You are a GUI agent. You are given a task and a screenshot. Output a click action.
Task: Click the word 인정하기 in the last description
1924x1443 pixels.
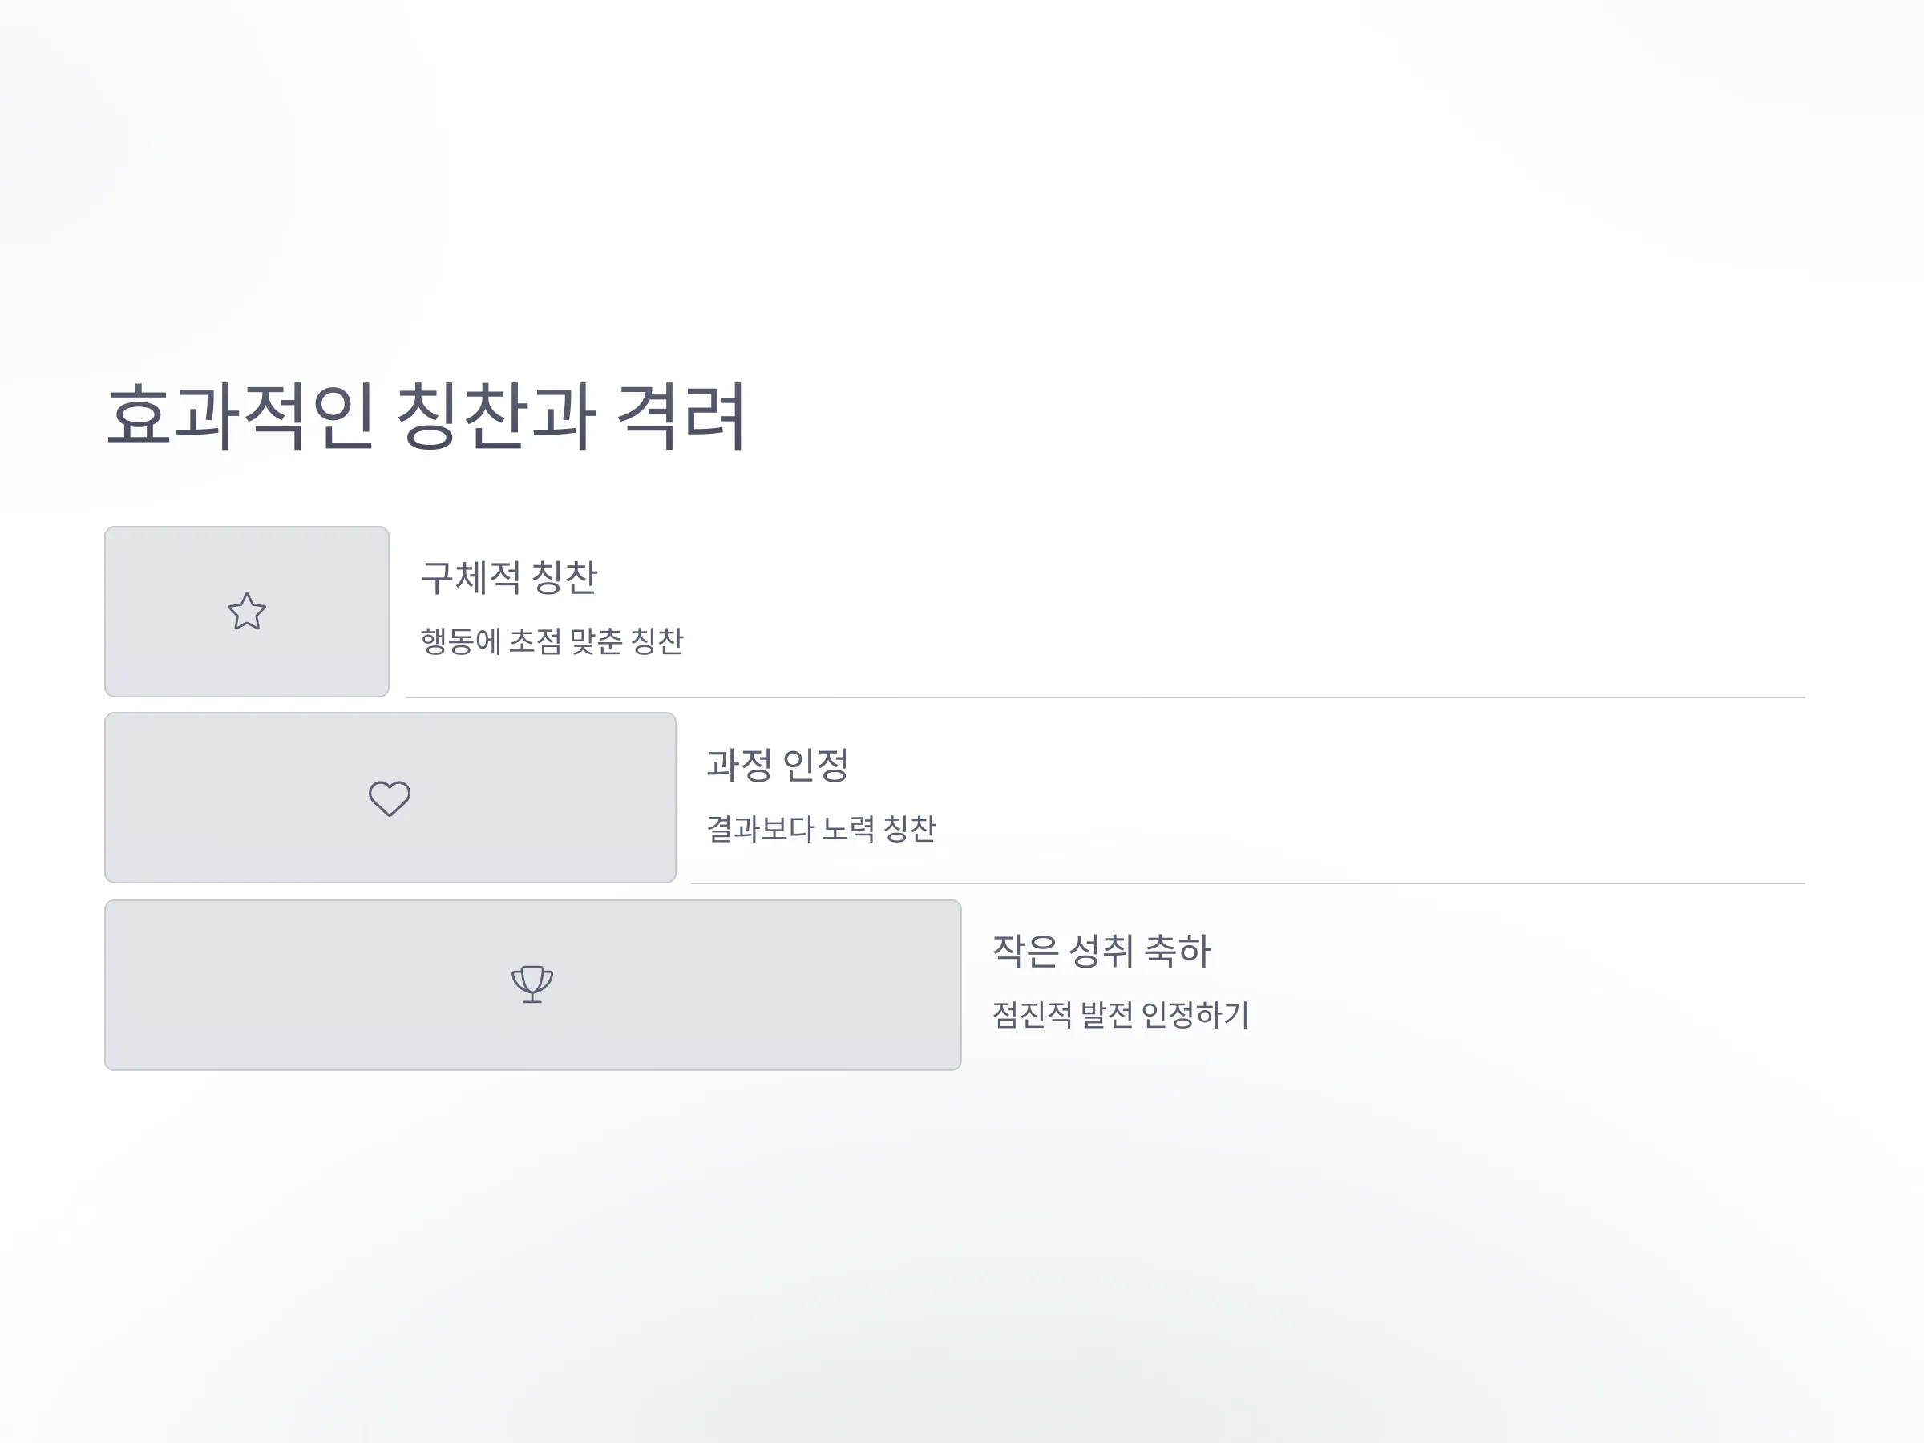[1195, 1014]
